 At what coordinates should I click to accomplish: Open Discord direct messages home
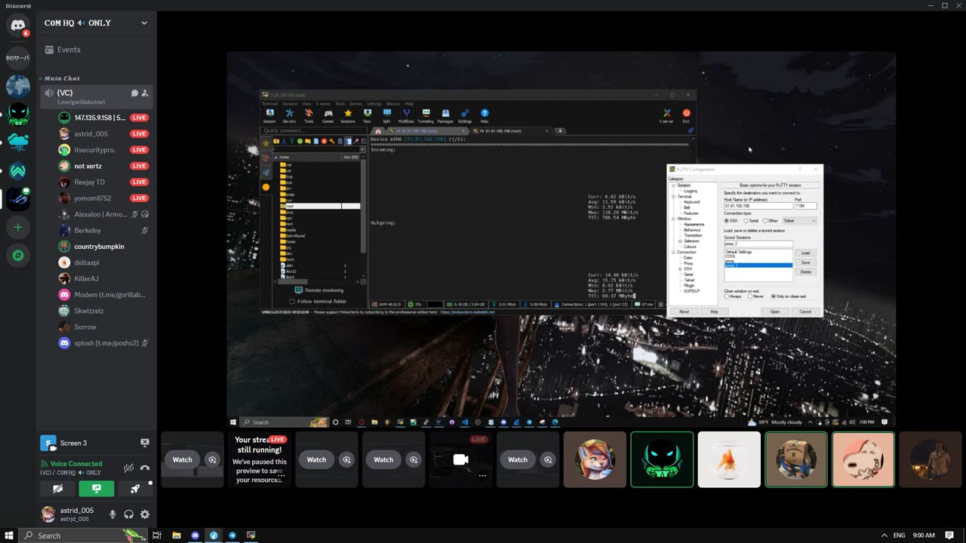click(18, 26)
